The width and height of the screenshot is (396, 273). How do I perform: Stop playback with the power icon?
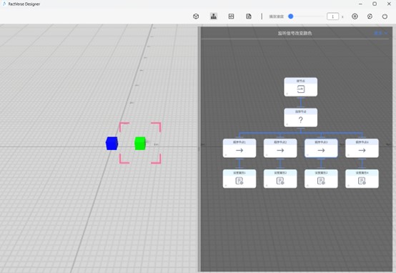(x=385, y=16)
